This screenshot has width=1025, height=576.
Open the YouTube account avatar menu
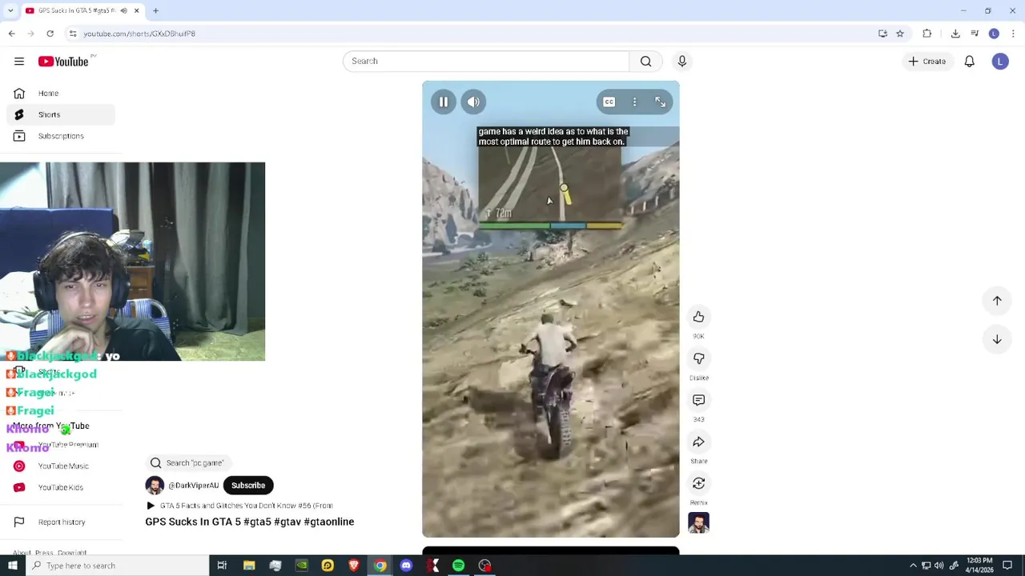(1000, 61)
